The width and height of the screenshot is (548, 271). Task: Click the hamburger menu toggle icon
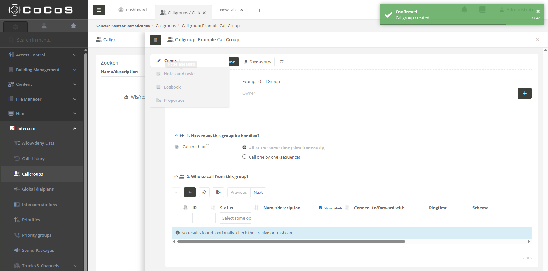(x=99, y=10)
